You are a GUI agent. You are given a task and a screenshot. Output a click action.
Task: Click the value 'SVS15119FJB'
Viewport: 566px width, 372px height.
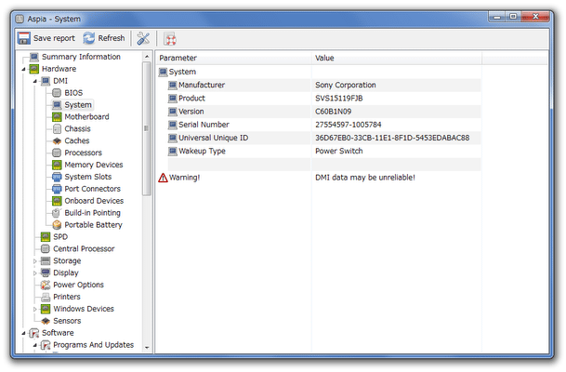pos(338,99)
